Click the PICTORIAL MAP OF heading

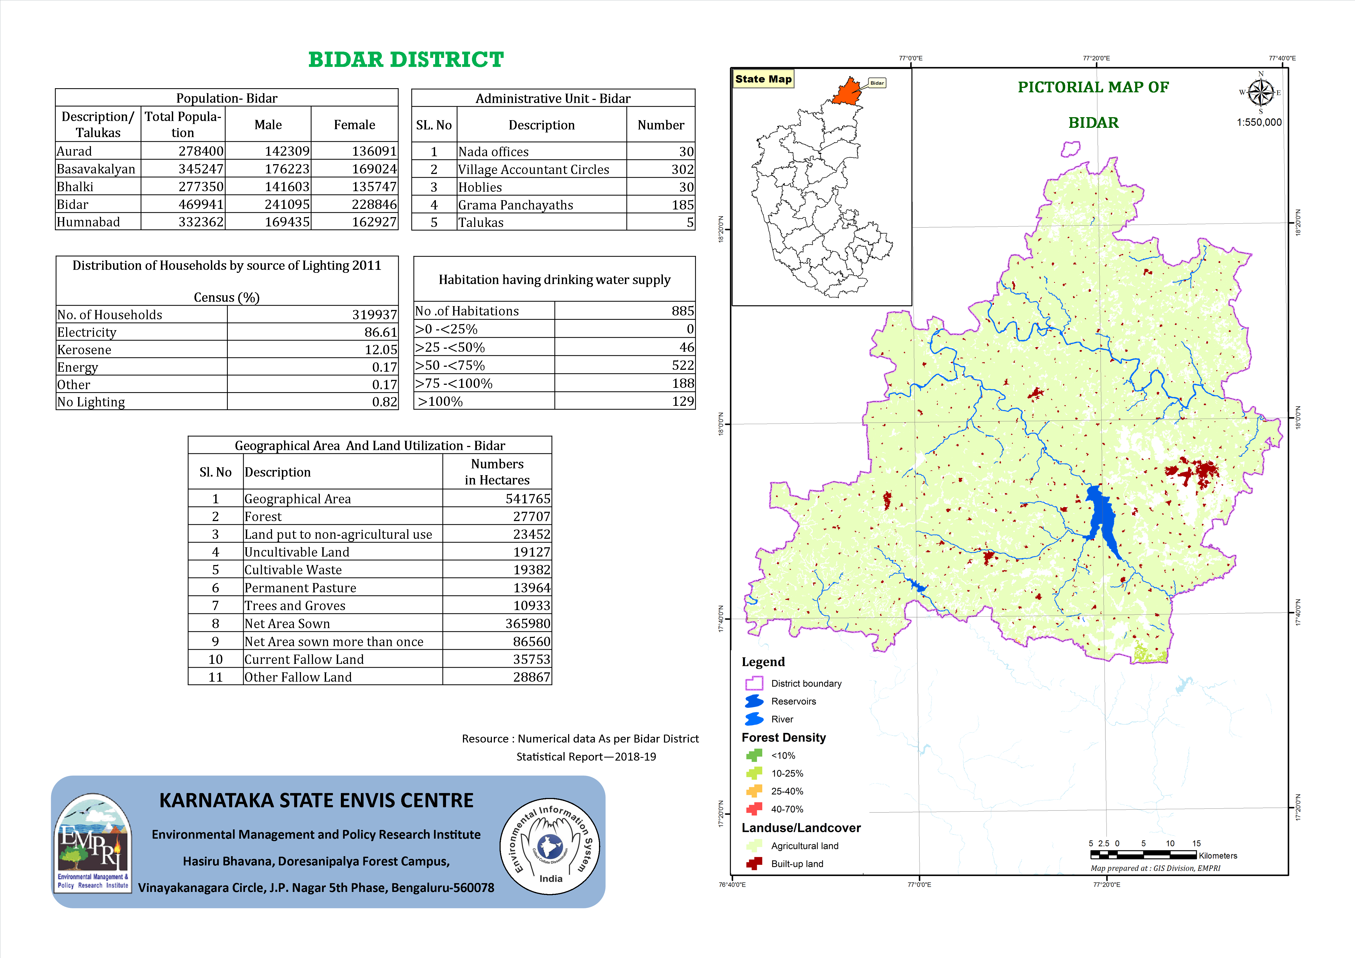(x=1093, y=87)
